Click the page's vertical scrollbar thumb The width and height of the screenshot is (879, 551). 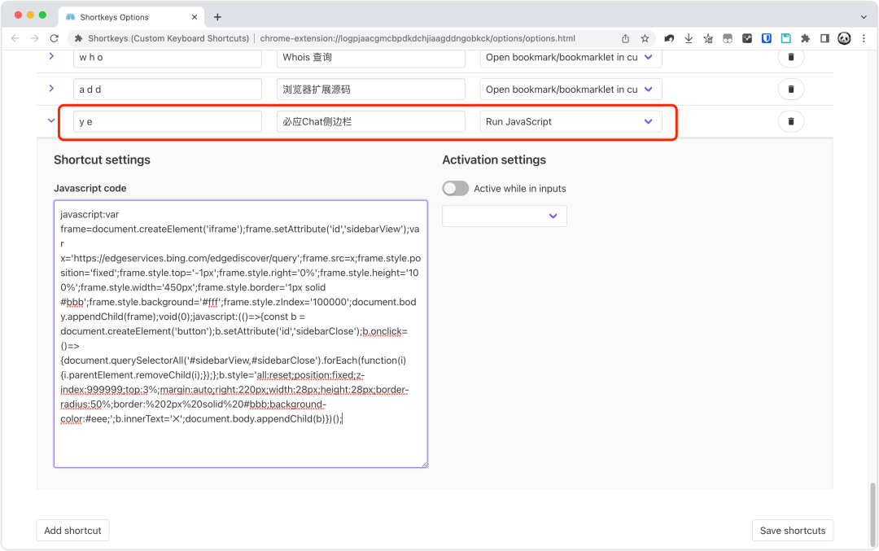point(872,514)
